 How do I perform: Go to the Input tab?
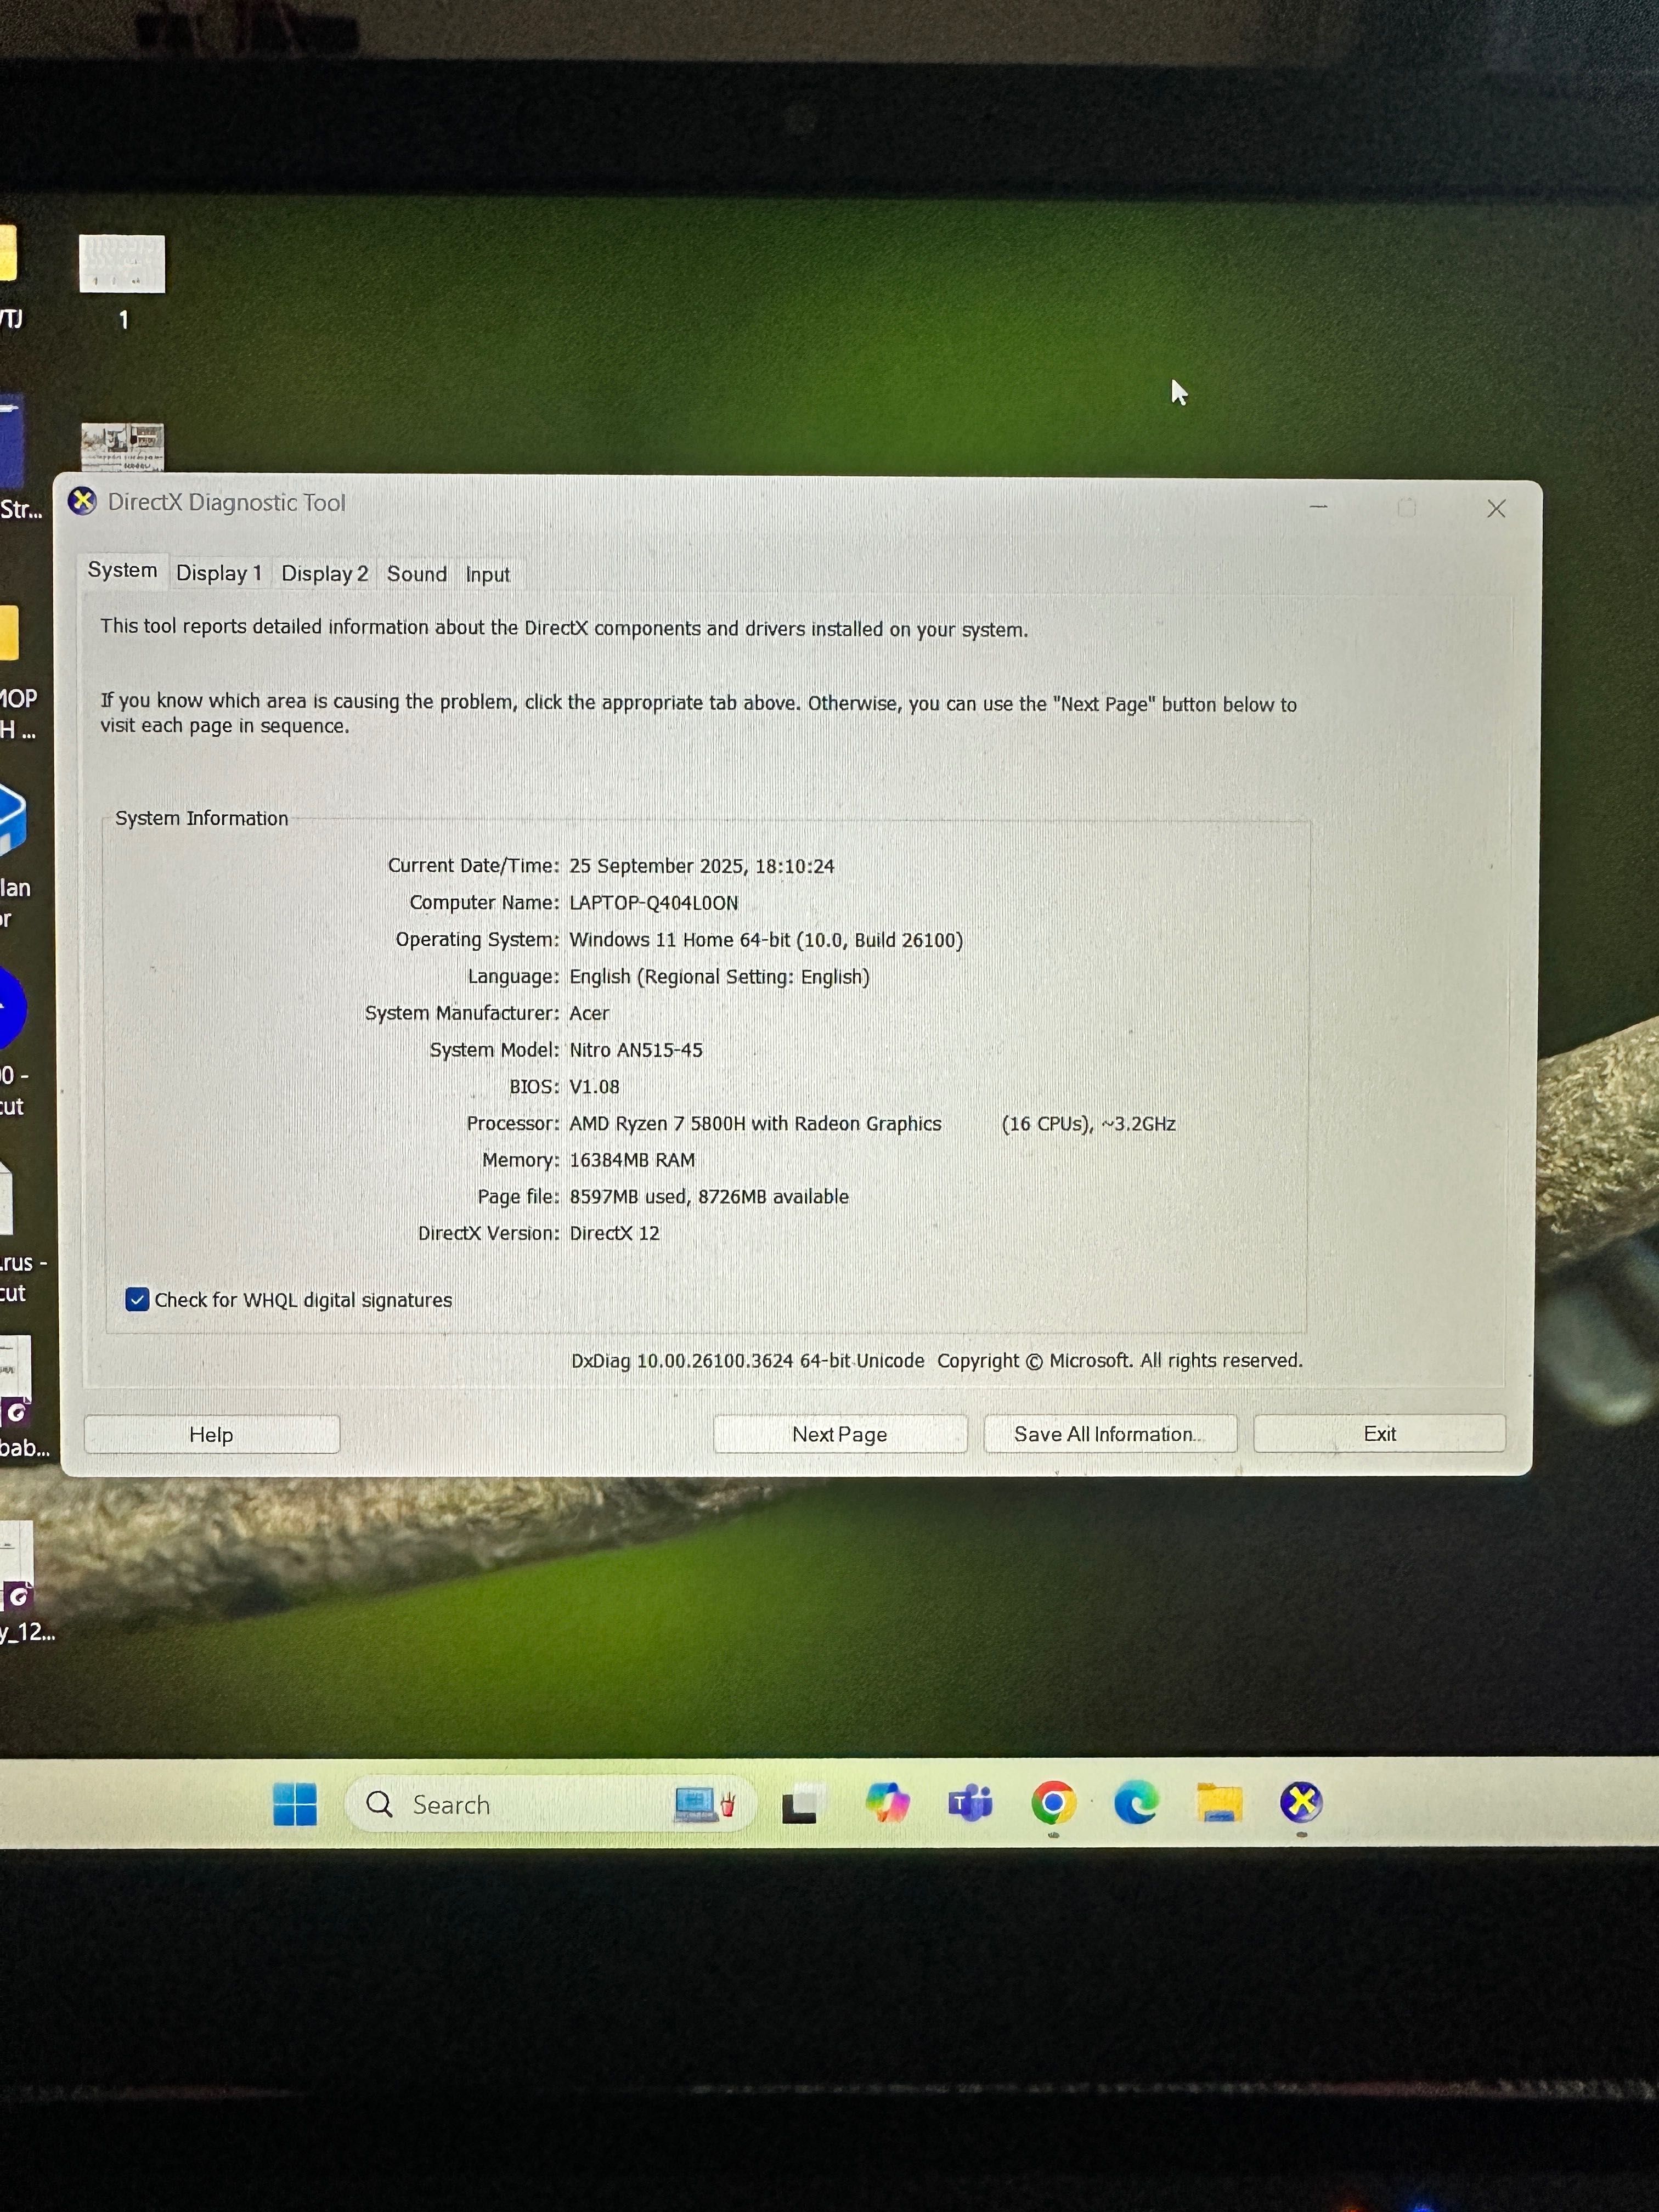point(487,574)
